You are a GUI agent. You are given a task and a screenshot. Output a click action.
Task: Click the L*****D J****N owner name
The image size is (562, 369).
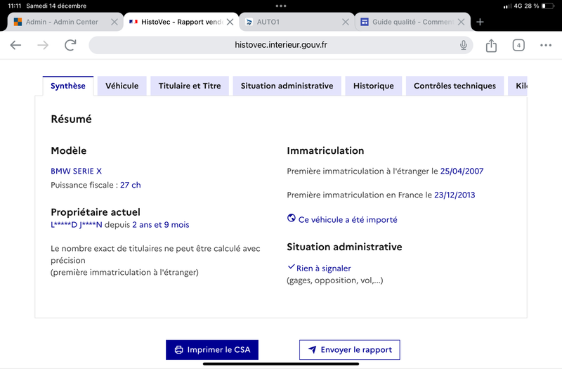(77, 225)
